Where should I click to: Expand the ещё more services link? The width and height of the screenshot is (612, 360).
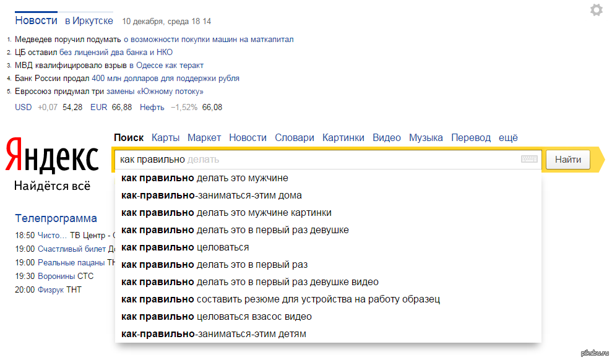point(508,138)
